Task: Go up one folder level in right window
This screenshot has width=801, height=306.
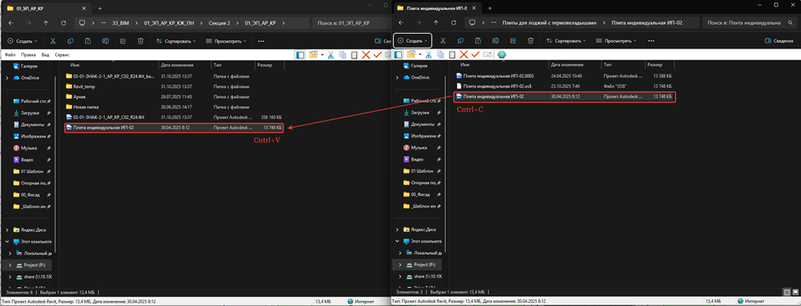Action: pyautogui.click(x=436, y=23)
